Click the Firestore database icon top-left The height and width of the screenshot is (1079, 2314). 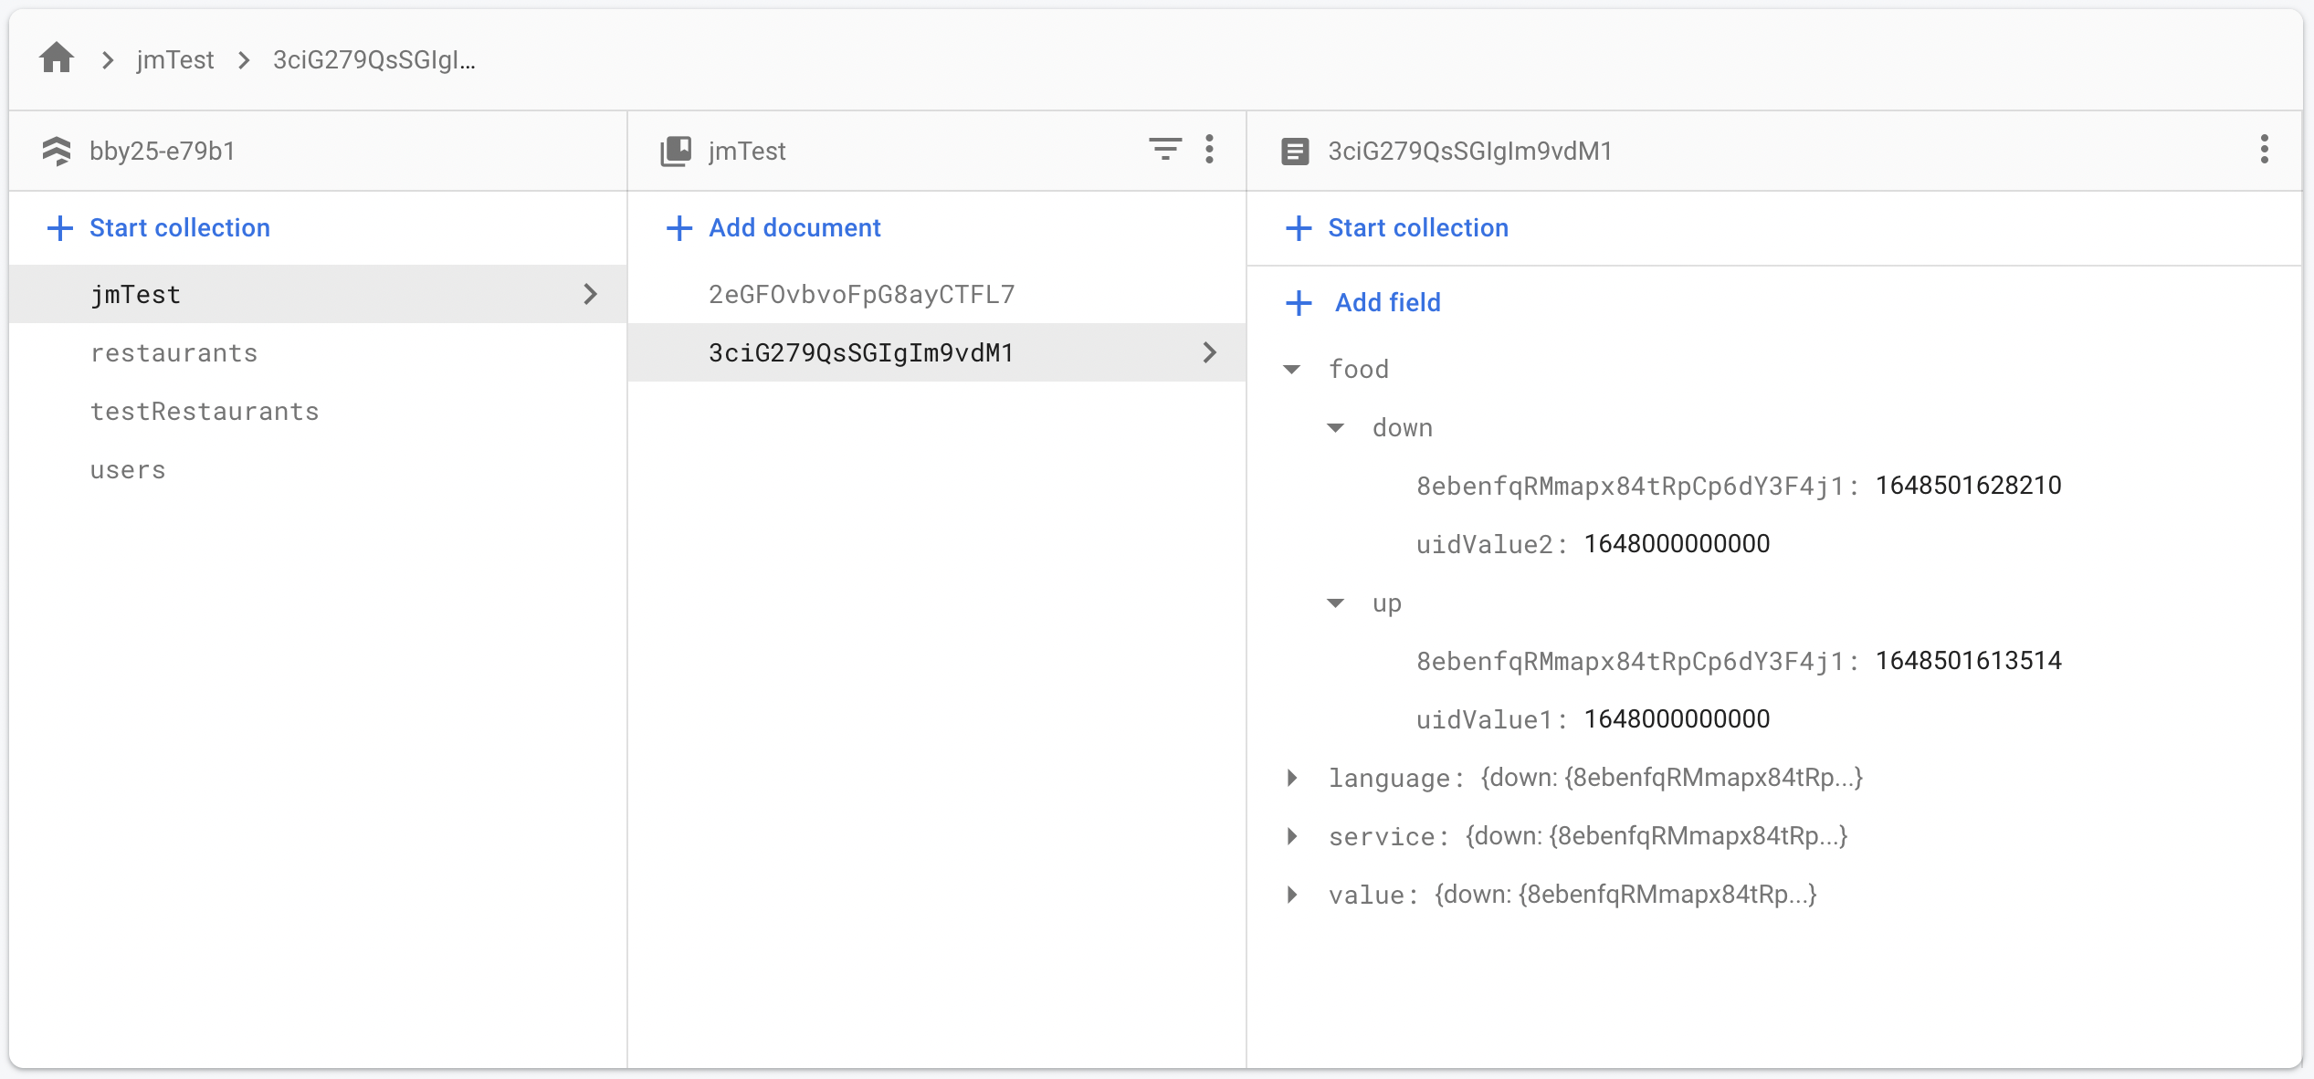[x=58, y=149]
